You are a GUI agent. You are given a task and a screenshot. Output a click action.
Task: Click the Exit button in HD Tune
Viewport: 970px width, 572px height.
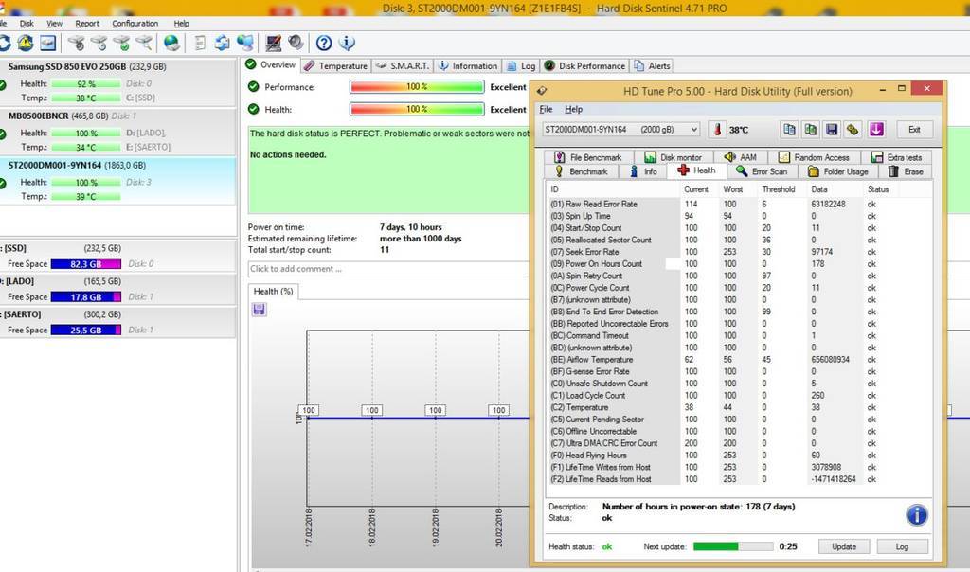click(x=914, y=130)
